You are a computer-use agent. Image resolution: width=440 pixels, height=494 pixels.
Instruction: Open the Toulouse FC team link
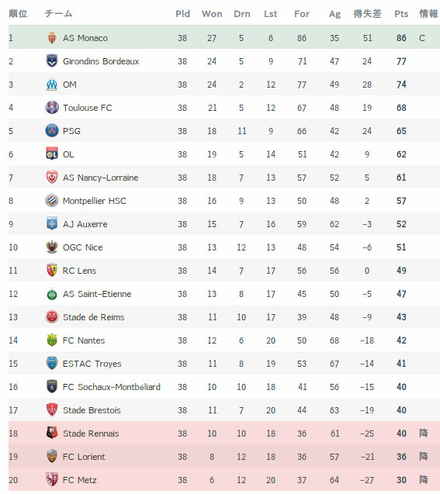88,108
